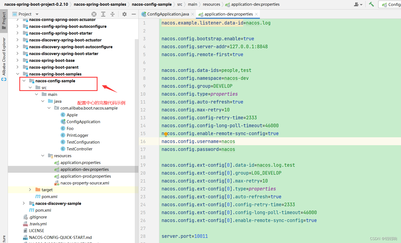Close the ConfigApplication.java tab
This screenshot has height=243, width=401.
point(193,14)
